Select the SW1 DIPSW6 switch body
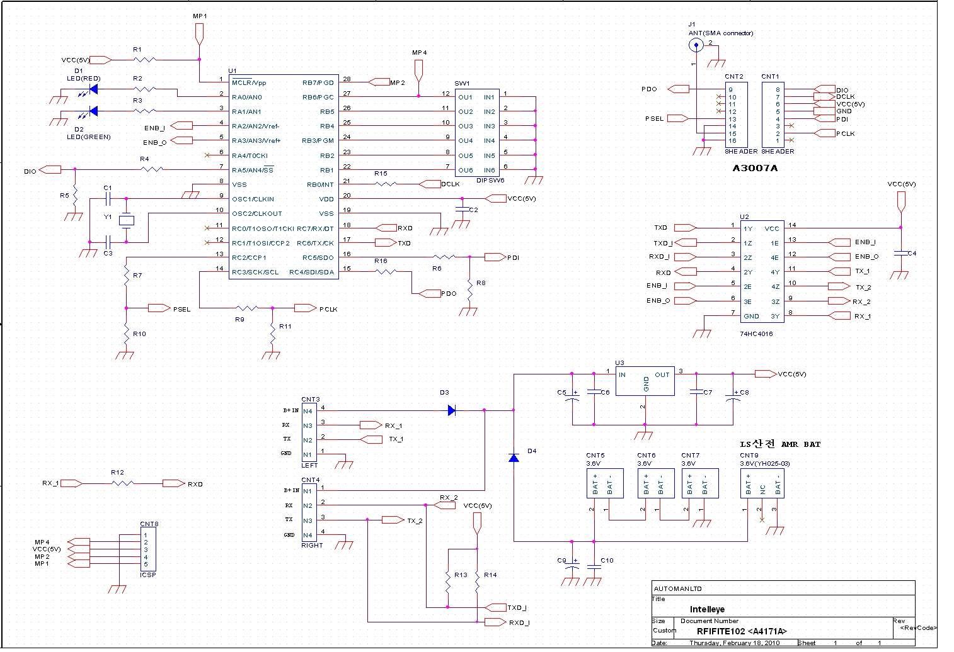This screenshot has height=652, width=954. (478, 133)
